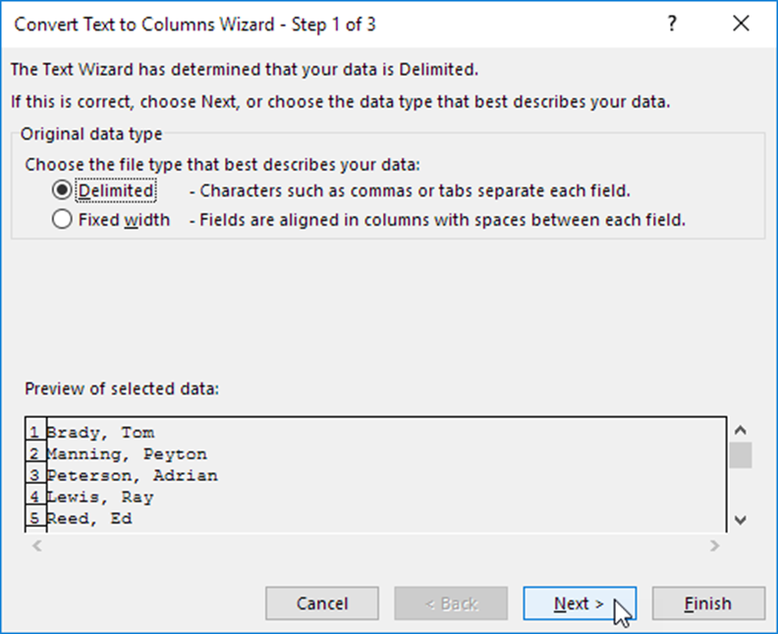Screen dimensions: 778x634
Task: Click Finish to complete the wizard
Action: [708, 604]
